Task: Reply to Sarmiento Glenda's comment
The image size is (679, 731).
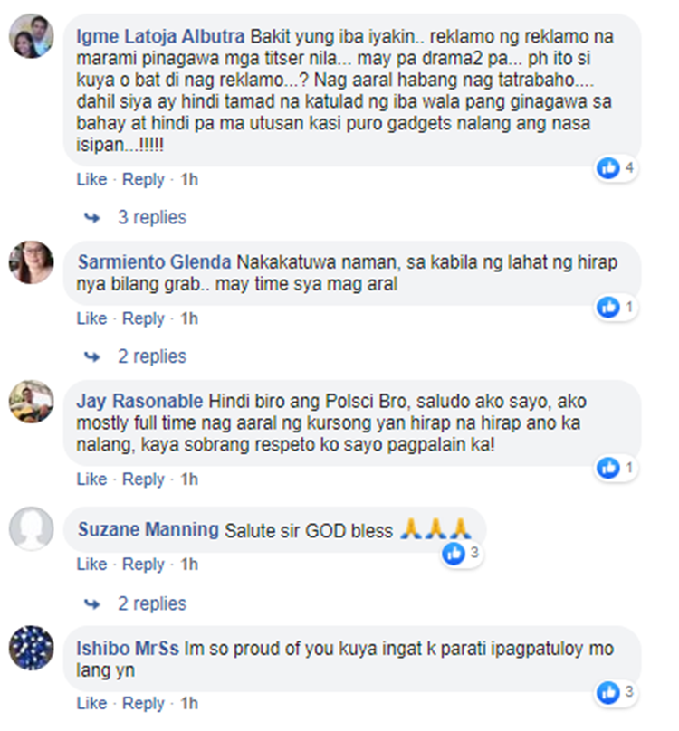Action: [x=143, y=318]
